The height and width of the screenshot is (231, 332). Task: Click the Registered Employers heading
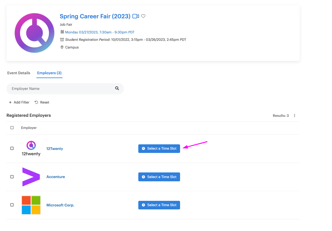[x=29, y=115]
